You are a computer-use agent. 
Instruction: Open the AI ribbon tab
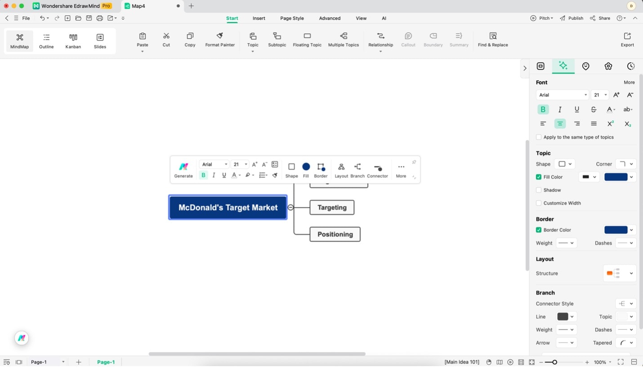tap(384, 18)
